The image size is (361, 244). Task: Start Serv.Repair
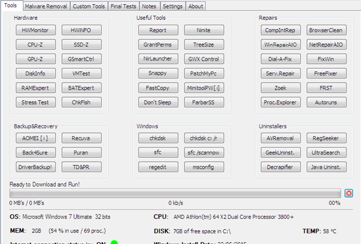(x=280, y=74)
